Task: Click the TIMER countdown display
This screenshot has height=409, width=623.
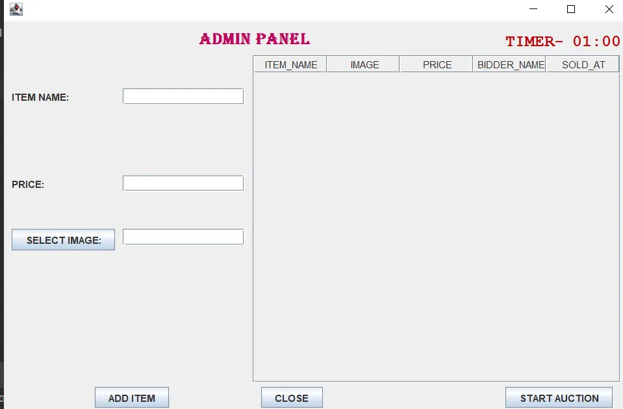Action: (563, 41)
